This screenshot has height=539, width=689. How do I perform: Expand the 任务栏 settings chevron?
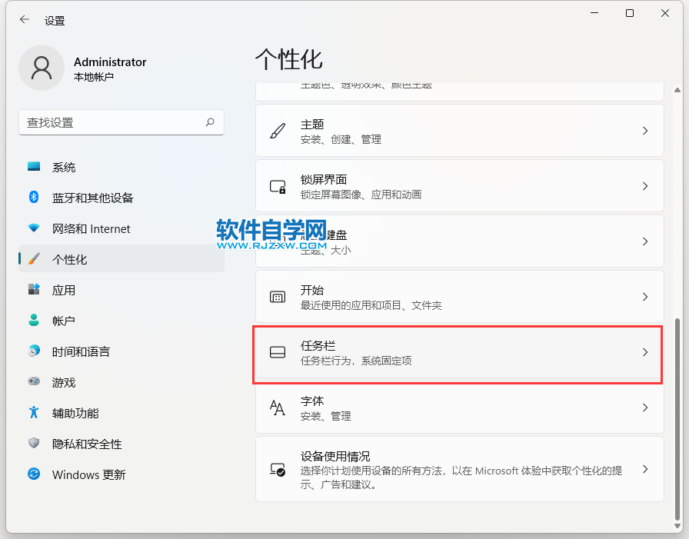645,352
